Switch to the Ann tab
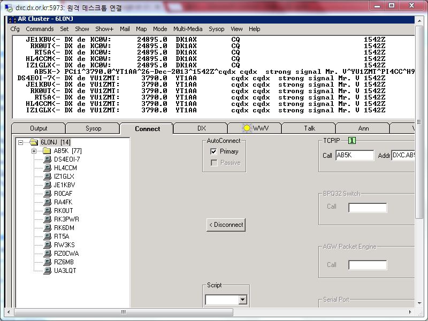Image resolution: width=428 pixels, height=321 pixels. click(363, 128)
